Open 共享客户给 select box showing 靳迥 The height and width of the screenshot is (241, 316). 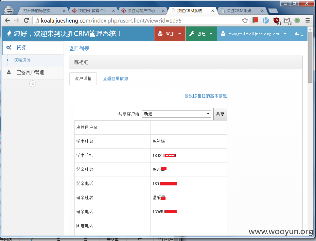pyautogui.click(x=176, y=114)
